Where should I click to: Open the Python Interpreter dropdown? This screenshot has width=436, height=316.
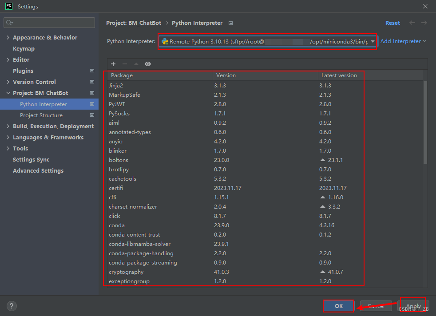pos(268,42)
